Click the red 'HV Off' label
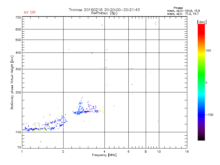Viewport: 220px width, 165px height. (30, 12)
